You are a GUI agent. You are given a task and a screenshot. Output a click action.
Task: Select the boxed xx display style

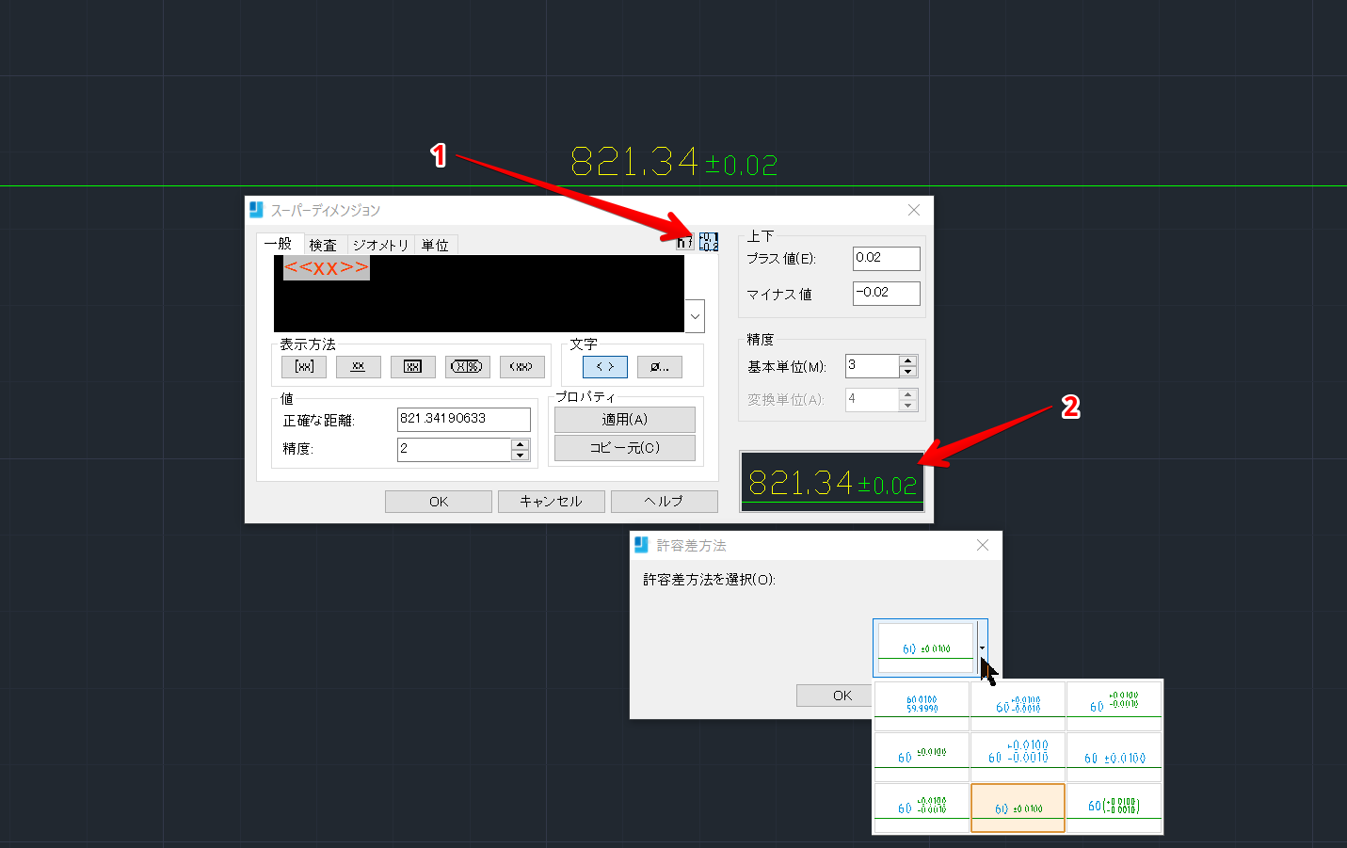pos(412,366)
